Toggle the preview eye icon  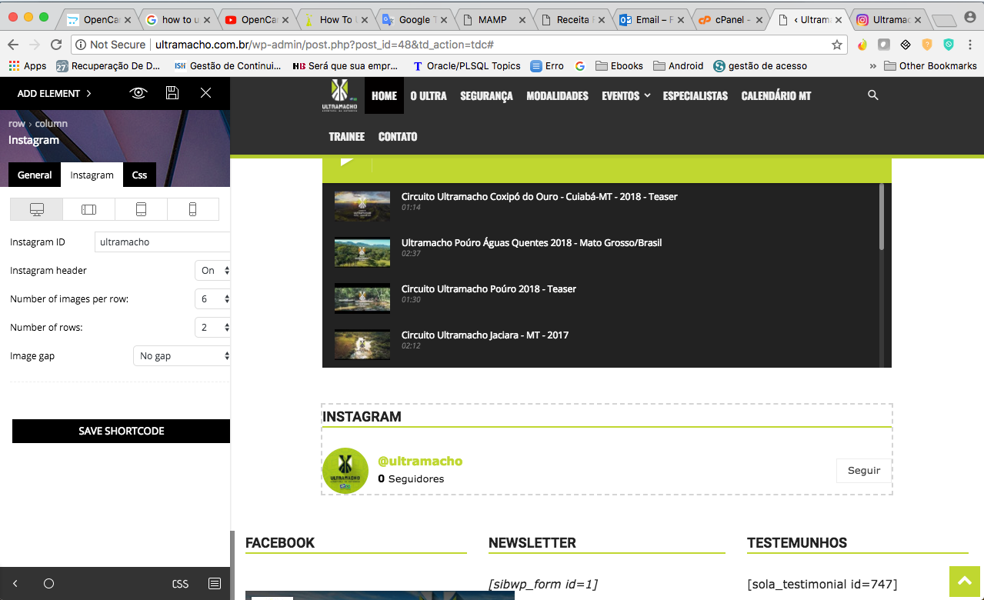[x=138, y=93]
